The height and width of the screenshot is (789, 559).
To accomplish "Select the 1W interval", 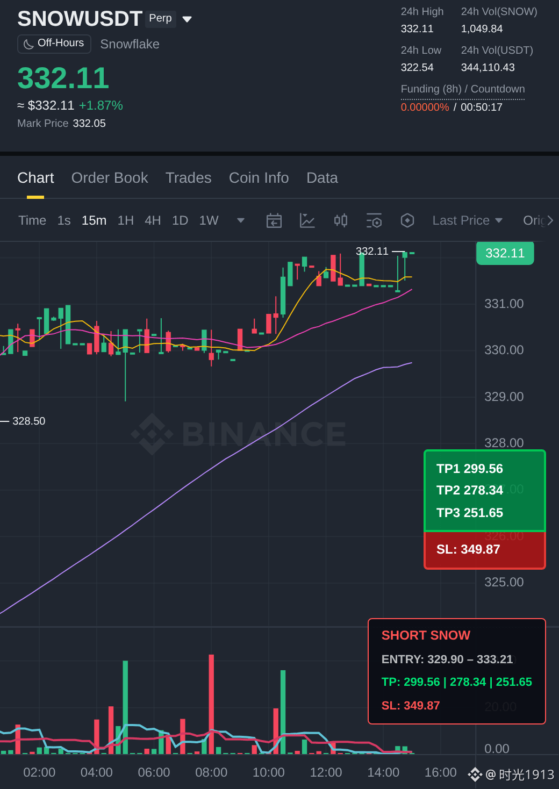I will 209,220.
